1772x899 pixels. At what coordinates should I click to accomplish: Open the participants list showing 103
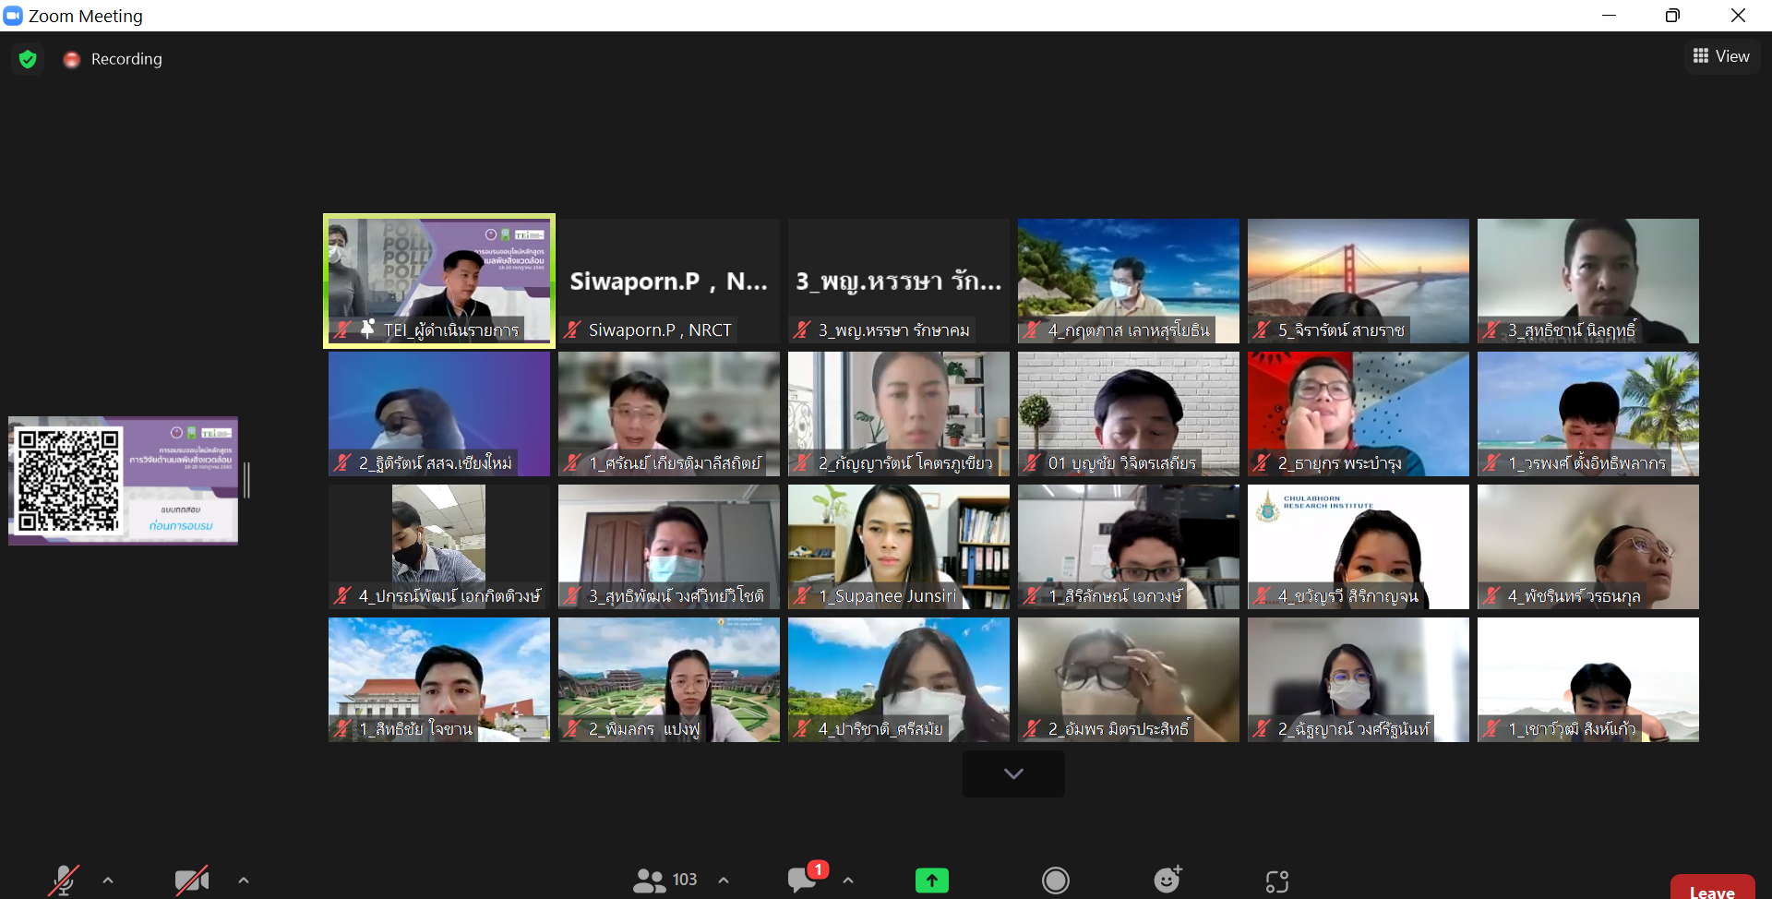point(664,880)
